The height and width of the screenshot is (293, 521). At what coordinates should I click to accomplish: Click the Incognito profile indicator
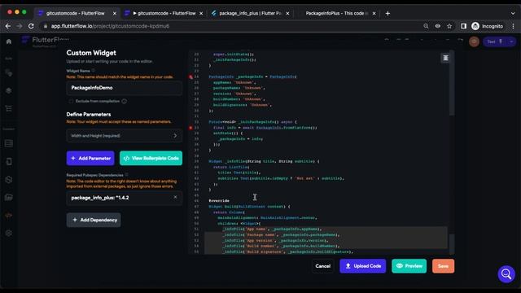488,26
